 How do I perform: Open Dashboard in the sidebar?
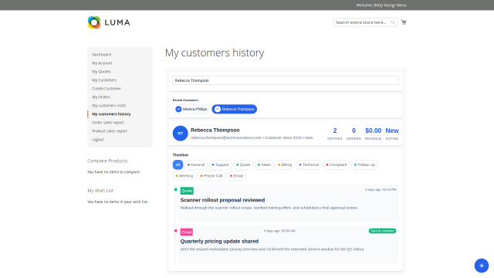tap(101, 55)
